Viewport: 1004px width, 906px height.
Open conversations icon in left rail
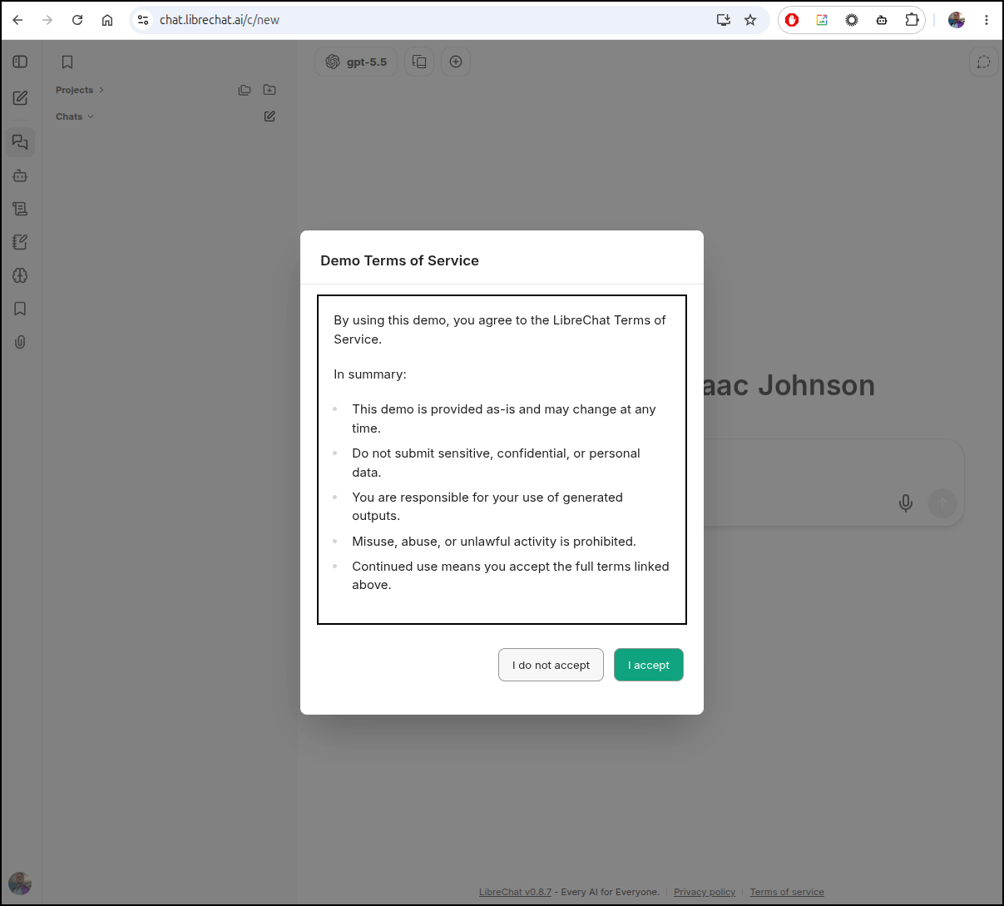tap(21, 142)
